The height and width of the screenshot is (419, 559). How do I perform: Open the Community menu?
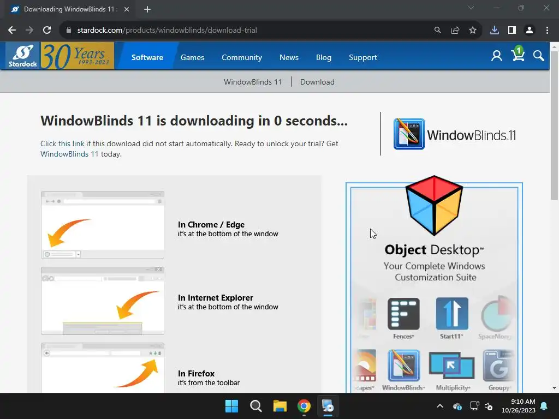[242, 57]
